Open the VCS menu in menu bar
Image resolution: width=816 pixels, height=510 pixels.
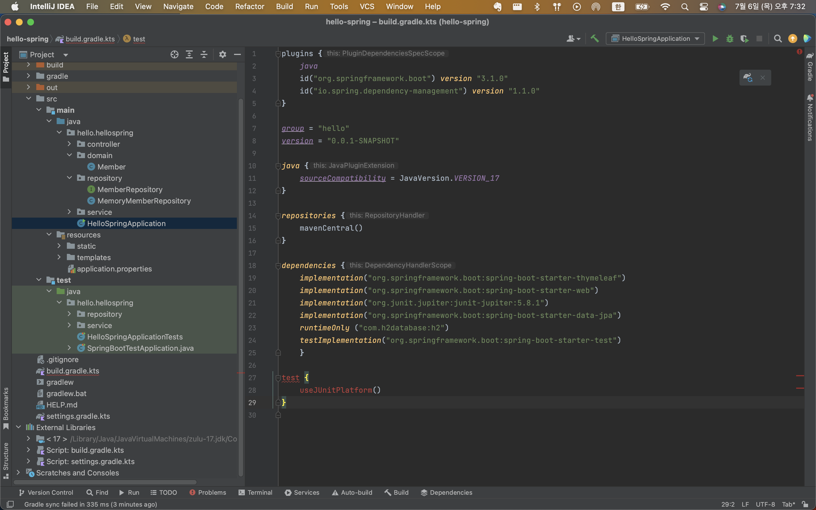click(366, 7)
